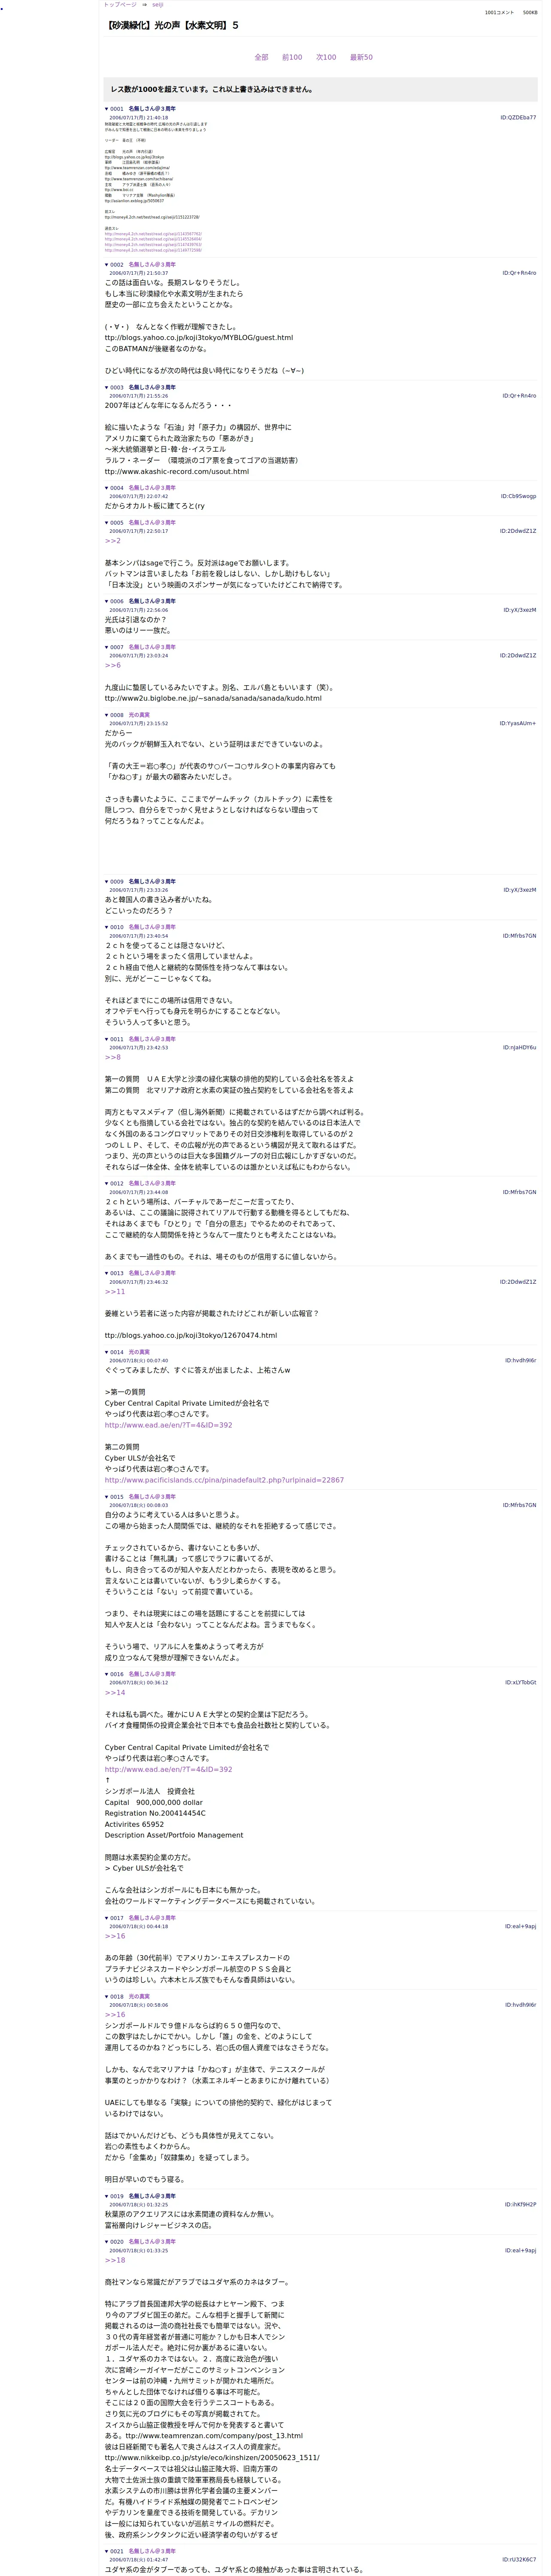Click poster name 光の真実 in post 0008
Screen dimensions: 551x2576
point(139,715)
